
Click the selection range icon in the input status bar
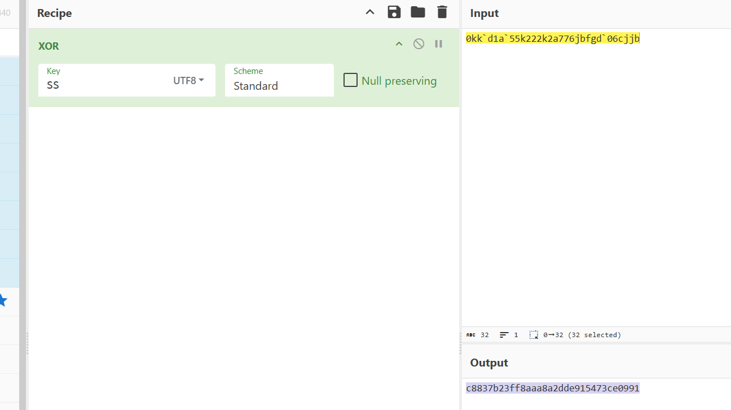tap(534, 335)
